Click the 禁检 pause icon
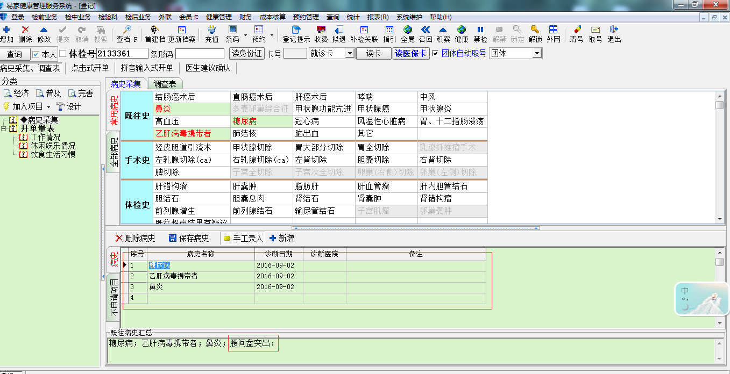This screenshot has width=730, height=374. coord(480,30)
